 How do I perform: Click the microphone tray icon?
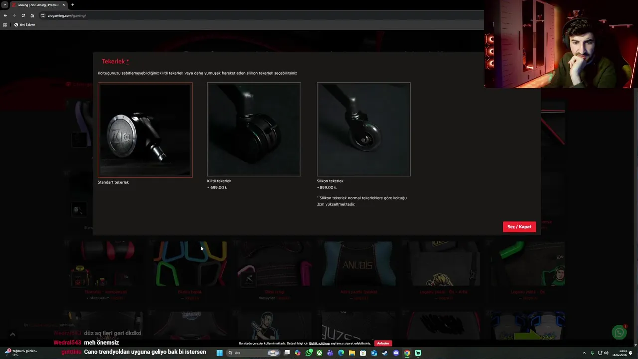point(592,353)
